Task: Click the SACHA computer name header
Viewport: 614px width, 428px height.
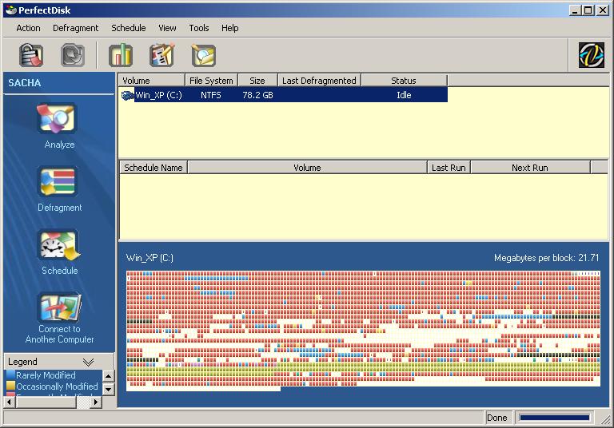Action: pyautogui.click(x=25, y=83)
